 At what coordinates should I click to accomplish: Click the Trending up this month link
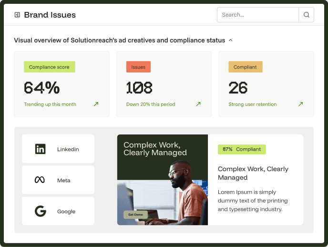click(50, 104)
